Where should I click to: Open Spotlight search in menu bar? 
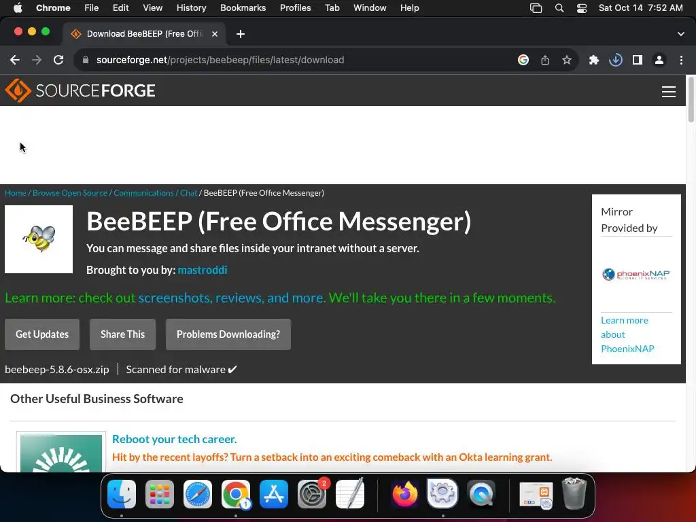click(x=559, y=8)
